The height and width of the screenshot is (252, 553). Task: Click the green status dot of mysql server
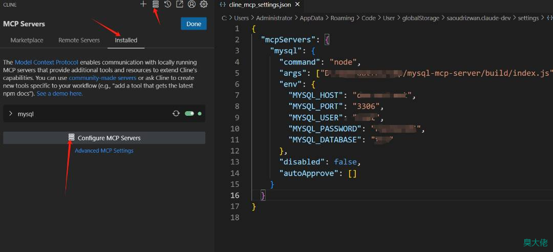200,114
